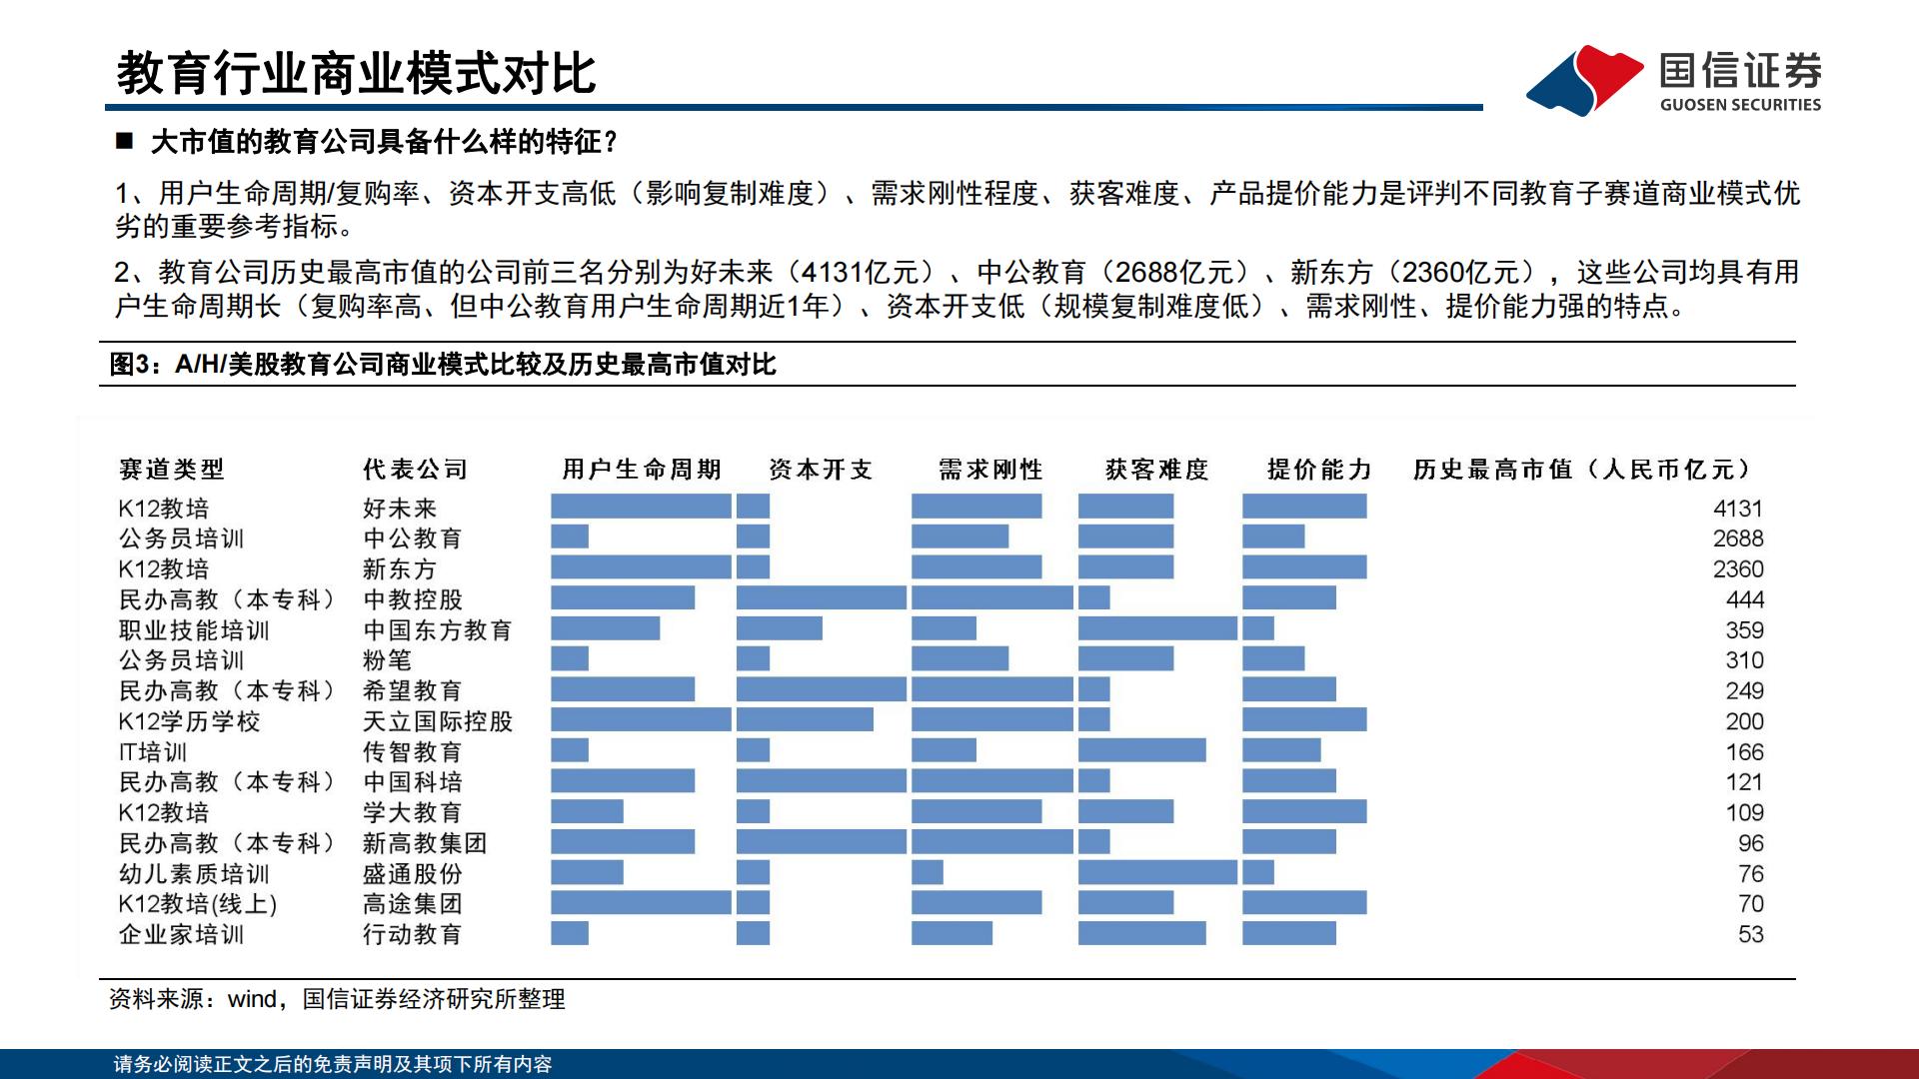1919x1079 pixels.
Task: Click 高途集团's 提价能力 bar
Action: (x=1304, y=902)
